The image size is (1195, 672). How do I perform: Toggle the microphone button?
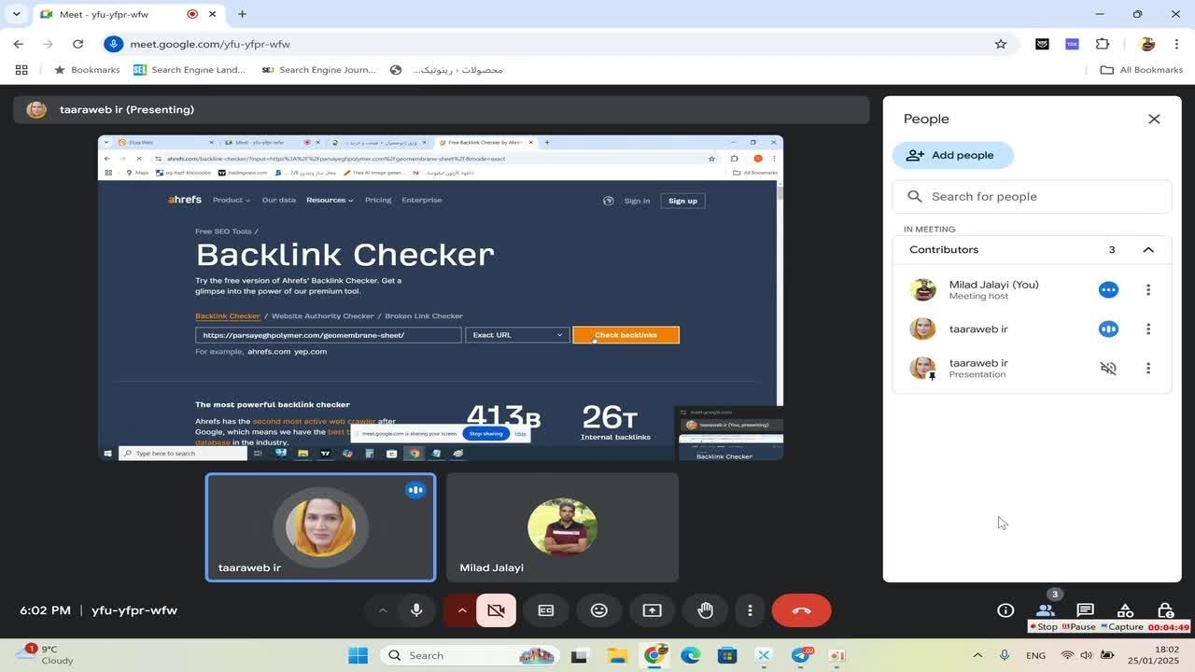tap(416, 610)
